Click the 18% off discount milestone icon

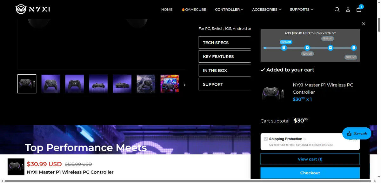click(354, 48)
